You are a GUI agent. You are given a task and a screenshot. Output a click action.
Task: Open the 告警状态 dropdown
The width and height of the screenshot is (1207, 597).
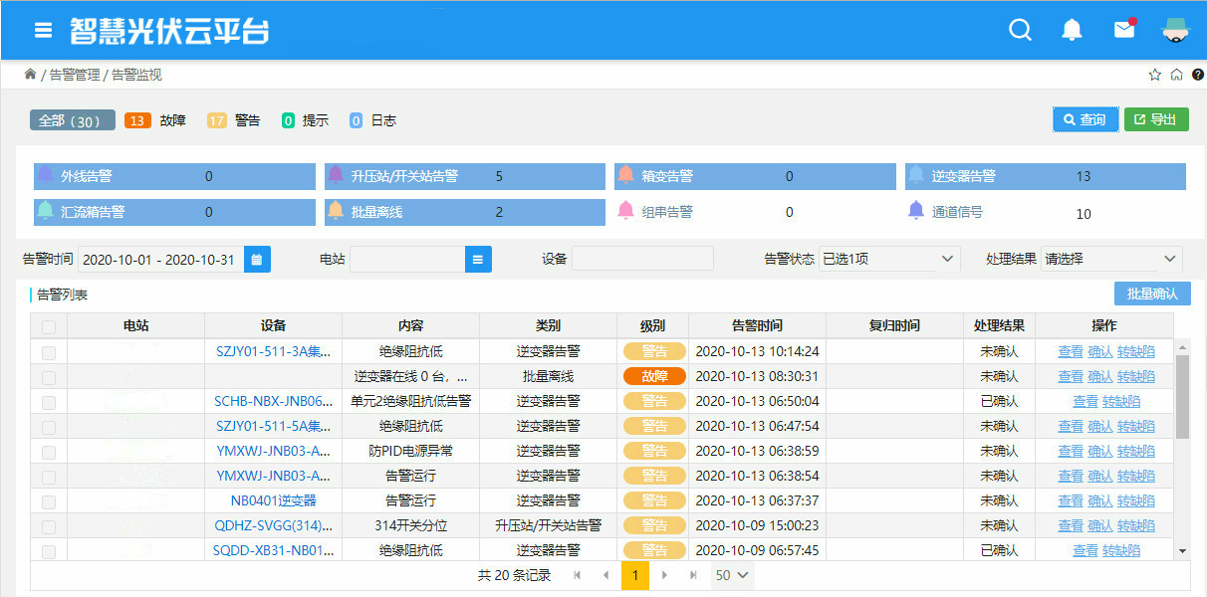tap(889, 258)
